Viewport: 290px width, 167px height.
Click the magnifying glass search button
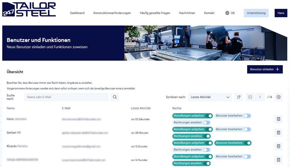tap(115, 97)
